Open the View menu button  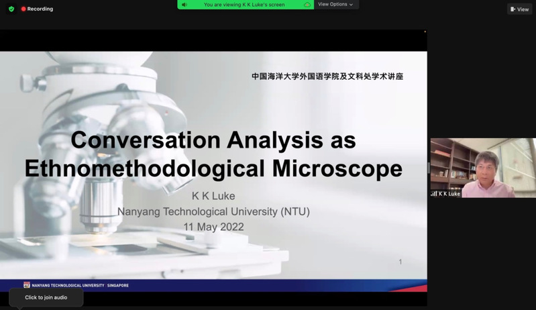[x=519, y=9]
